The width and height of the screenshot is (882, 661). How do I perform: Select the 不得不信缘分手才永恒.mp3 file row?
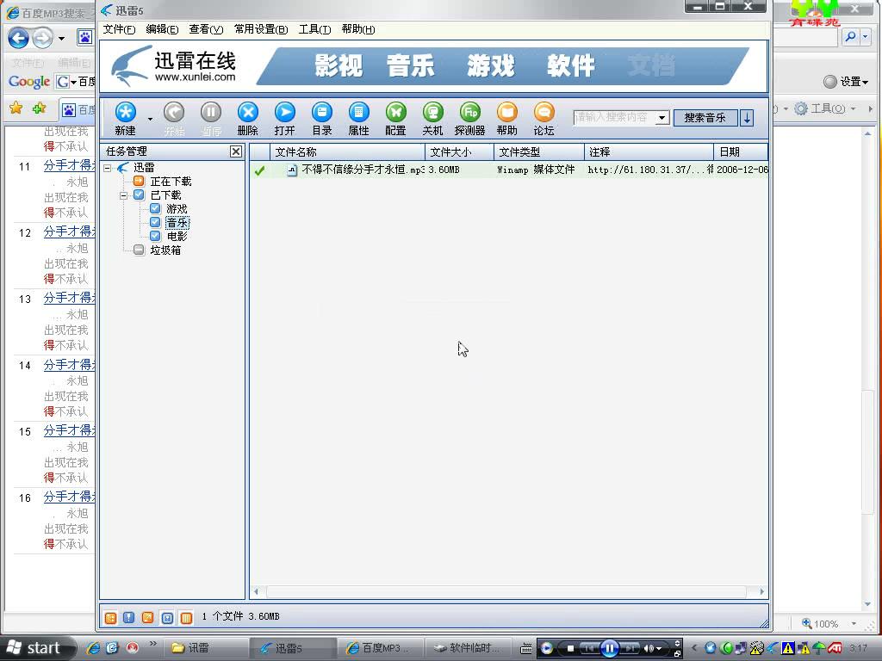click(509, 170)
